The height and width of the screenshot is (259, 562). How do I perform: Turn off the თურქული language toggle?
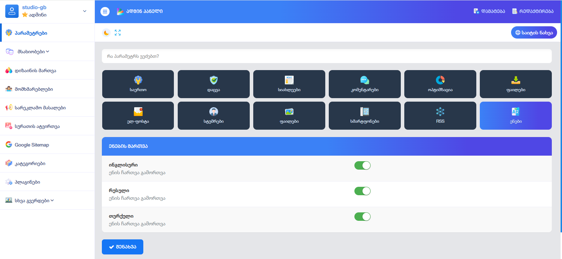(x=362, y=217)
